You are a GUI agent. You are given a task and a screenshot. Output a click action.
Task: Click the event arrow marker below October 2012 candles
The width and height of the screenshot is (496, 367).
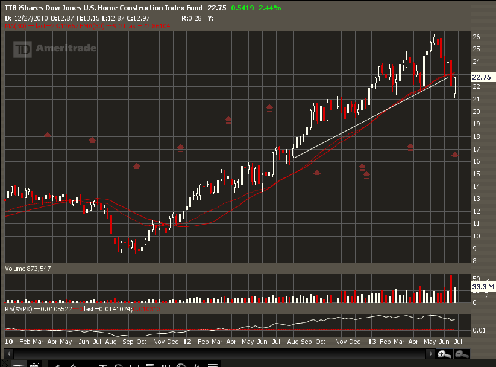tap(317, 174)
